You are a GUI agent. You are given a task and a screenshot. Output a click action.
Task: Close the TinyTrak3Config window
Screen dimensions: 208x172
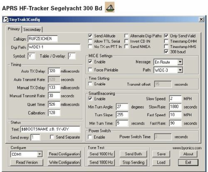pyautogui.click(x=201, y=19)
